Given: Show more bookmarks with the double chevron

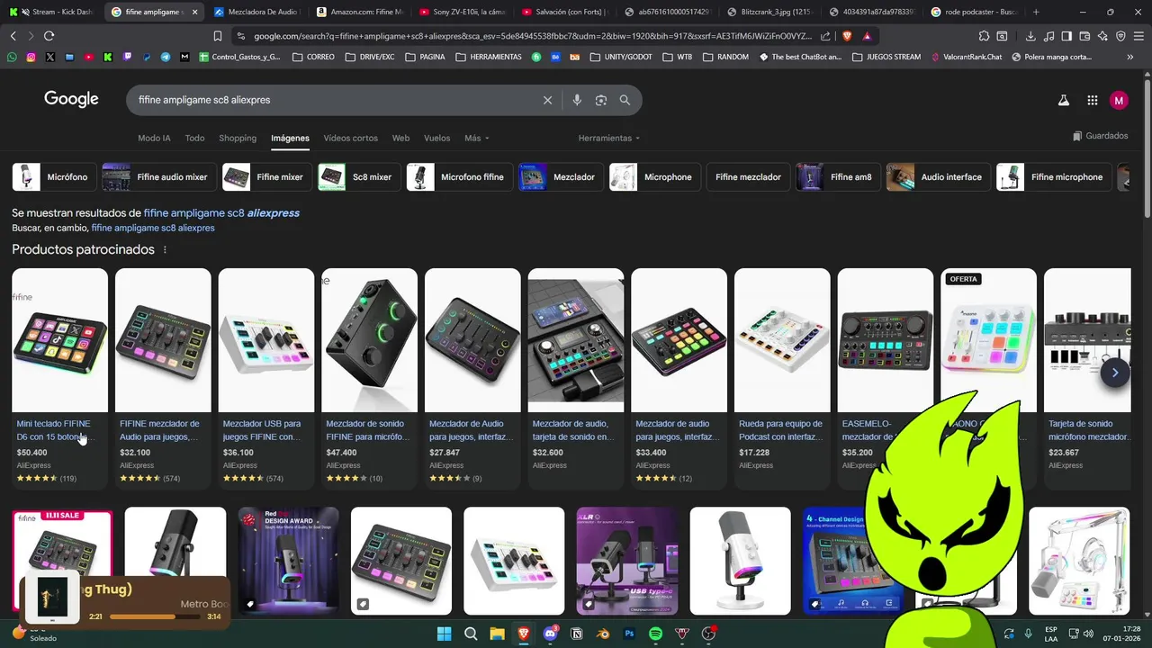Looking at the screenshot, I should point(1130,57).
